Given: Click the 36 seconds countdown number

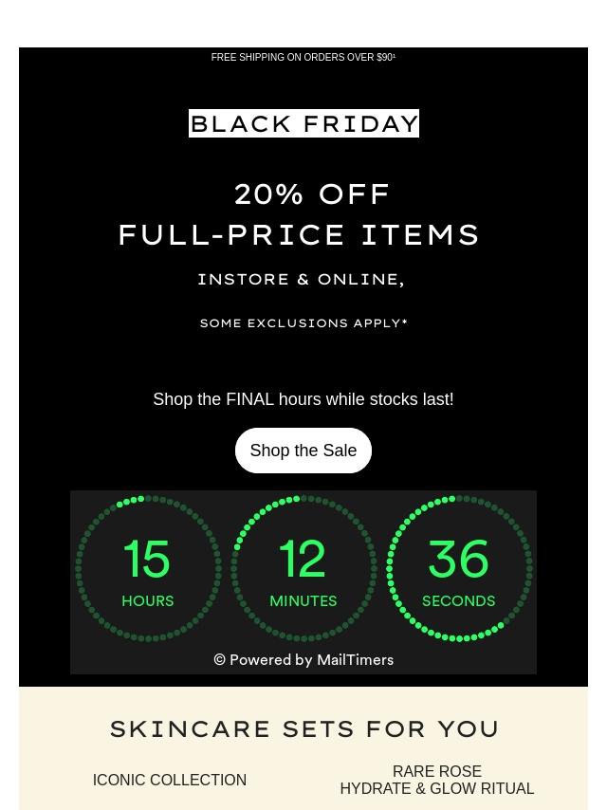Looking at the screenshot, I should pos(458,560).
